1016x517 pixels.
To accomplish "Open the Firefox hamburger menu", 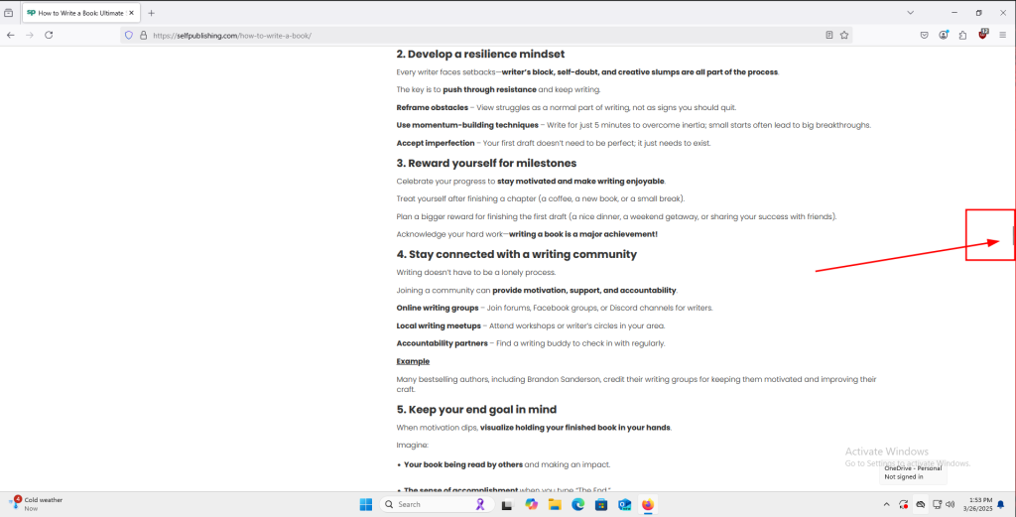I will [x=1002, y=35].
